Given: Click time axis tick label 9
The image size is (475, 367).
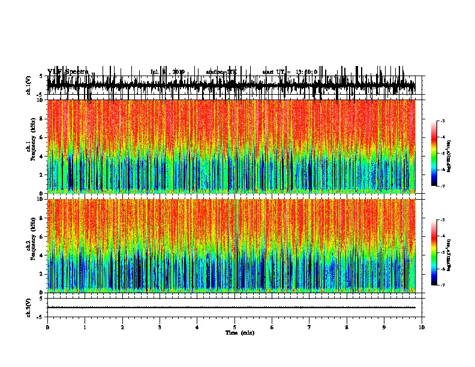Looking at the screenshot, I should [x=384, y=327].
